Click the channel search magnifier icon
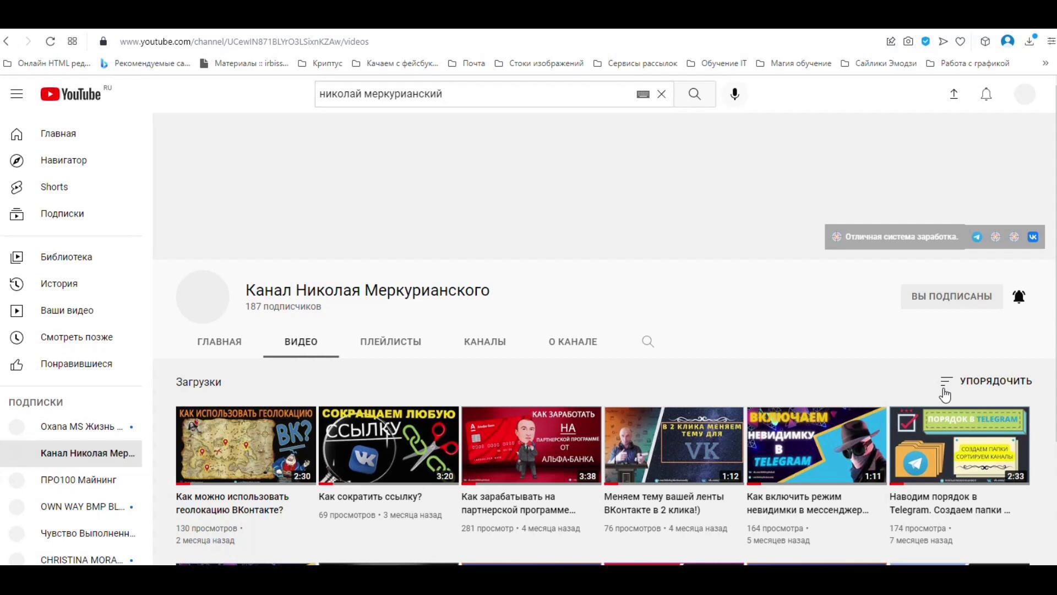Screen dimensions: 1057x595 [x=648, y=342]
